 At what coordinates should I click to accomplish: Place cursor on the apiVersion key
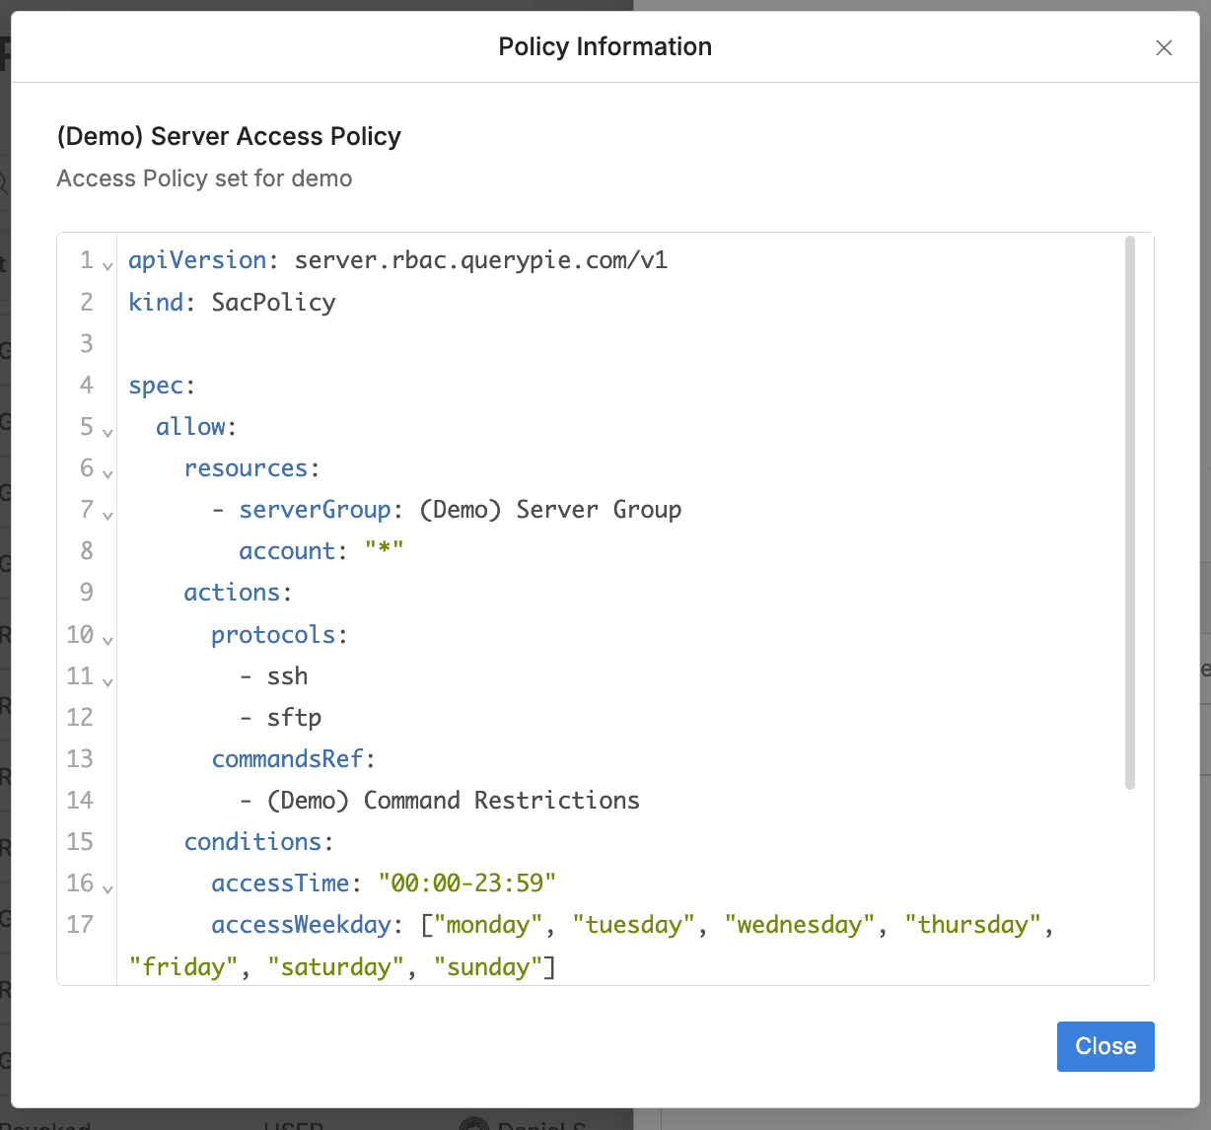[197, 260]
